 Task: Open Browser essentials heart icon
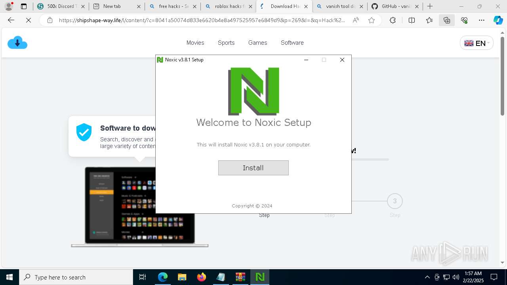(x=464, y=20)
